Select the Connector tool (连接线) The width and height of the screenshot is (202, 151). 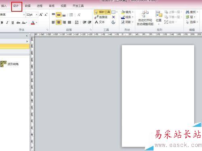click(x=101, y=17)
